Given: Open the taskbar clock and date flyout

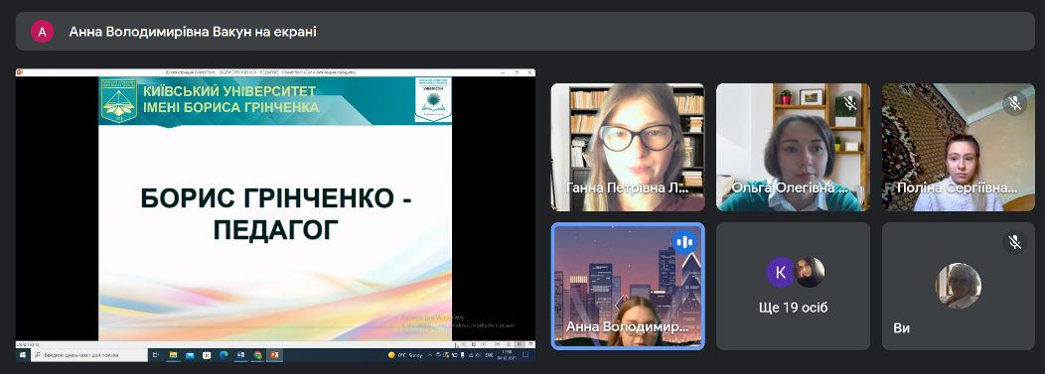Looking at the screenshot, I should pos(508,355).
